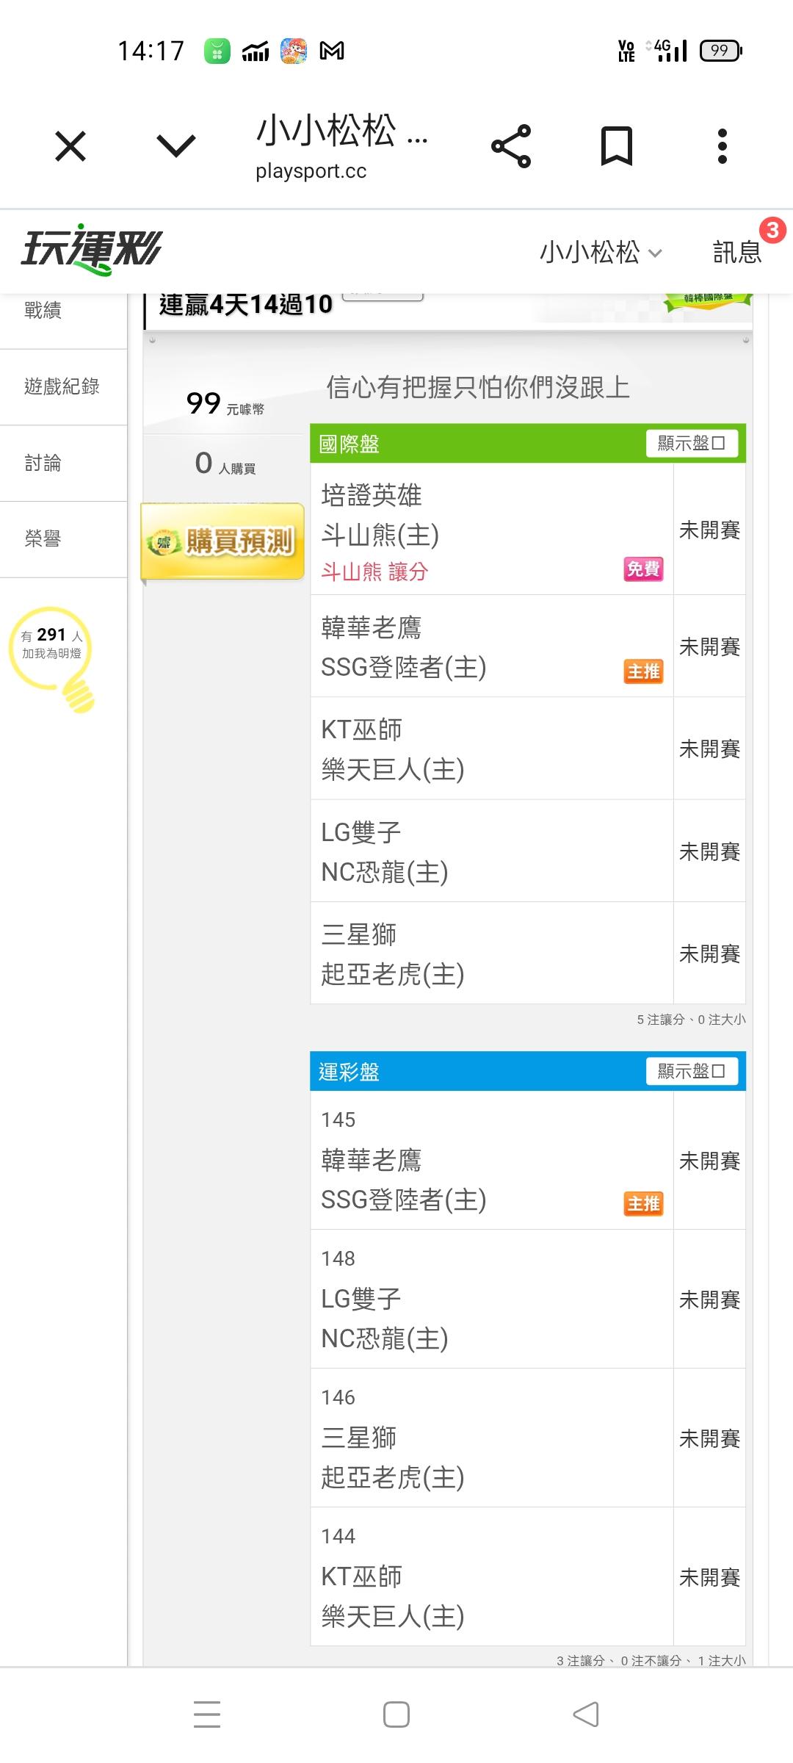This screenshot has width=793, height=1763.
Task: Open the three-dot browser menu
Action: coord(722,146)
